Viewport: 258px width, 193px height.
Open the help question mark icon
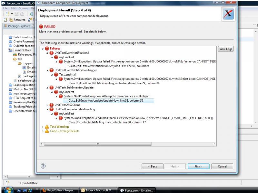point(43,166)
